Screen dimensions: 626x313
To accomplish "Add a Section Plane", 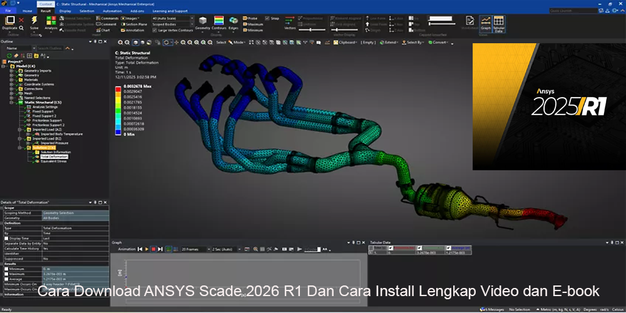I will tap(134, 24).
